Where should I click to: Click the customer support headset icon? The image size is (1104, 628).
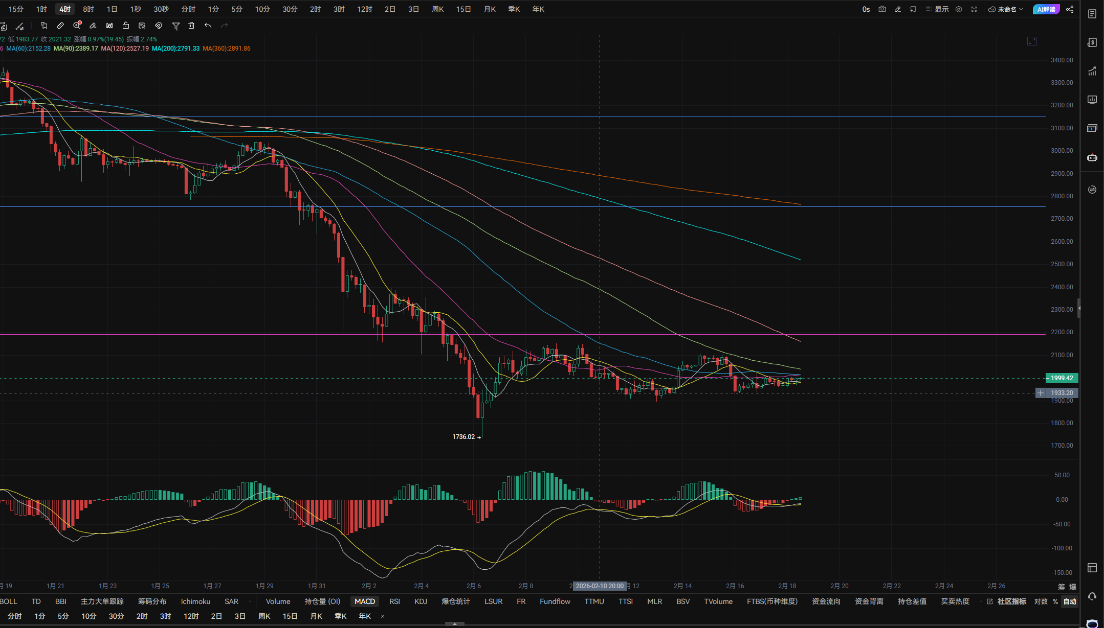tap(1092, 596)
